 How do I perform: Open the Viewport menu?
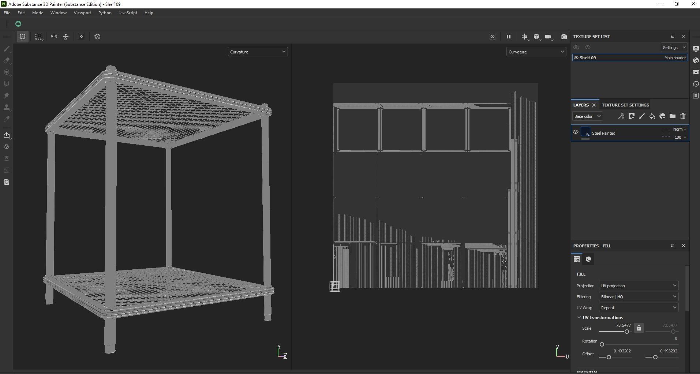[82, 13]
